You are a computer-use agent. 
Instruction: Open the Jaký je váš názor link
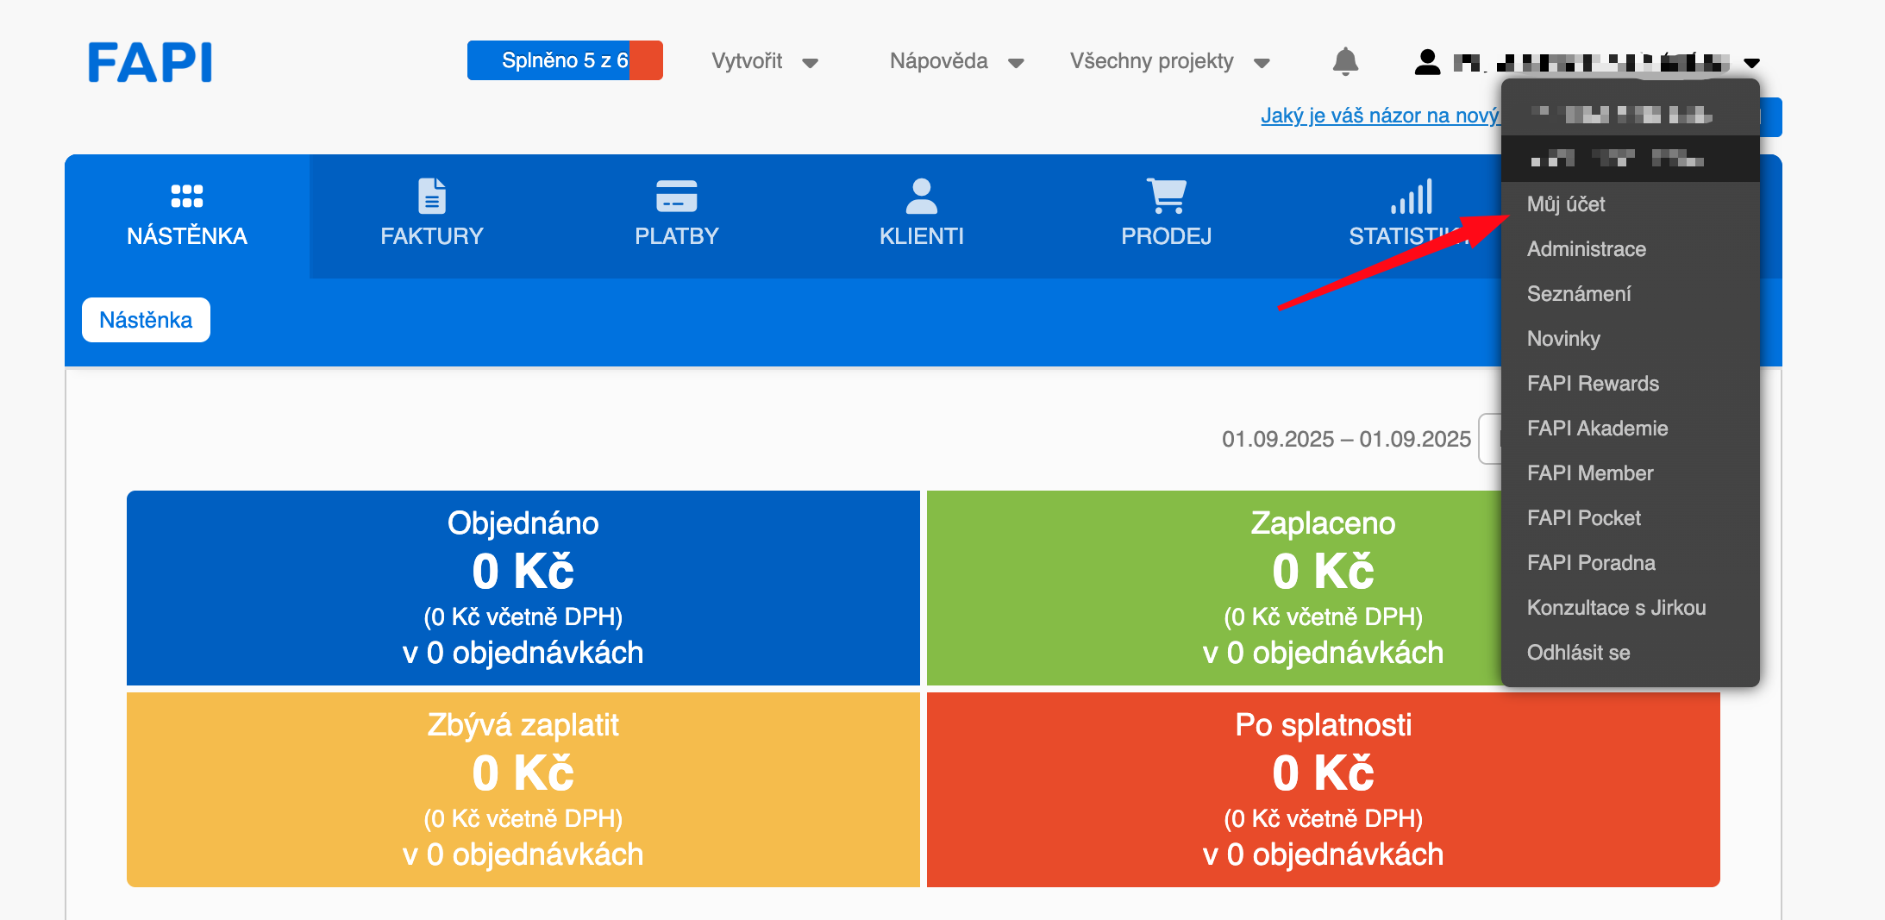click(1380, 116)
